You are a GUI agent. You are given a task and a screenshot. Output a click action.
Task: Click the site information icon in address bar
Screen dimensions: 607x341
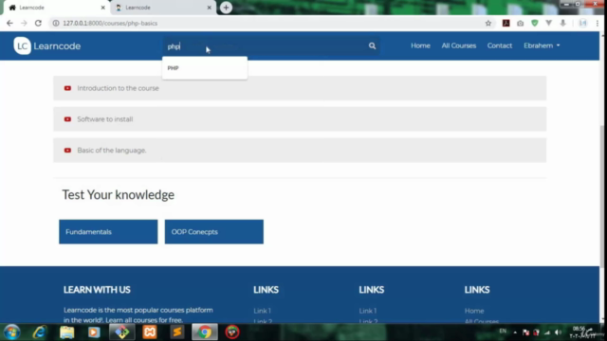tap(56, 23)
